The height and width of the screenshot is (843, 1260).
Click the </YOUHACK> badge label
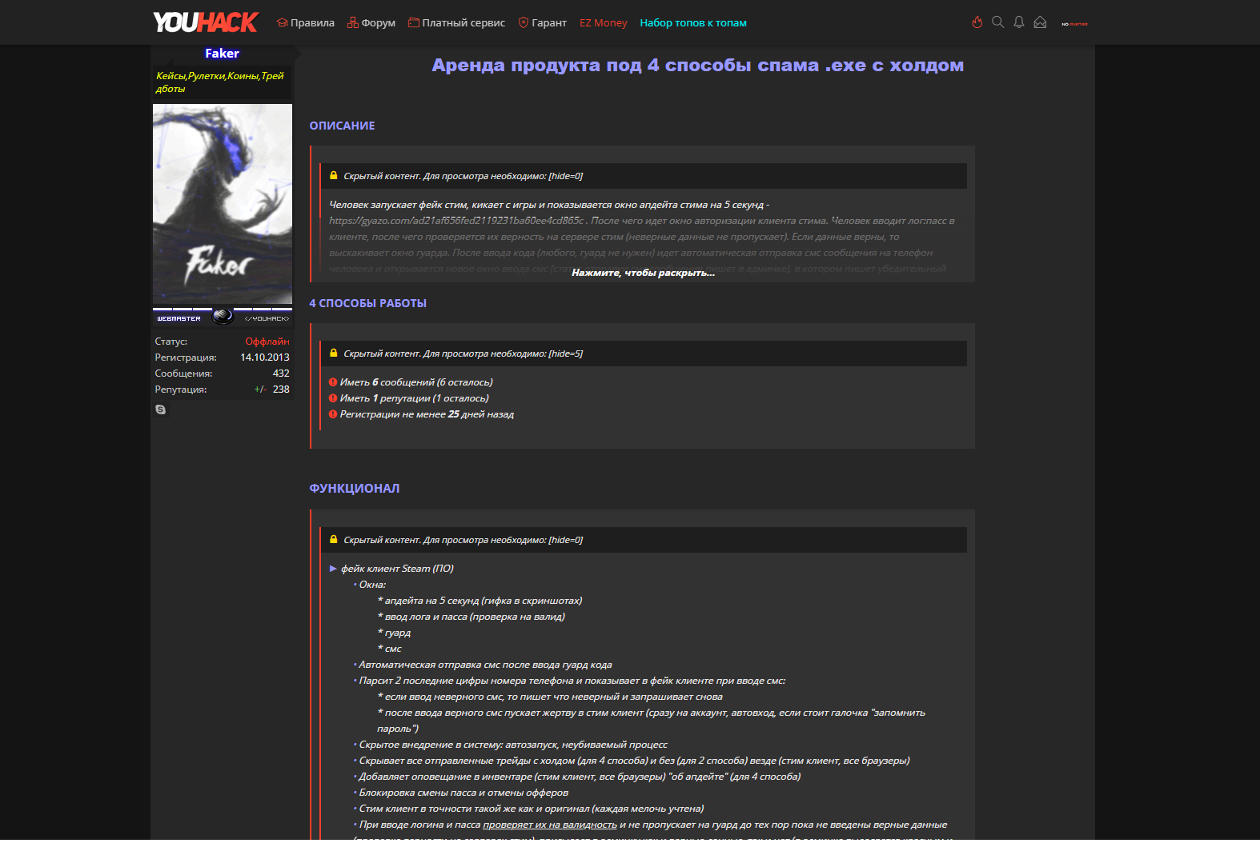[267, 318]
